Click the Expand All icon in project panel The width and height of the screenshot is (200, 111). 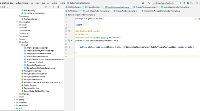(x=50, y=7)
